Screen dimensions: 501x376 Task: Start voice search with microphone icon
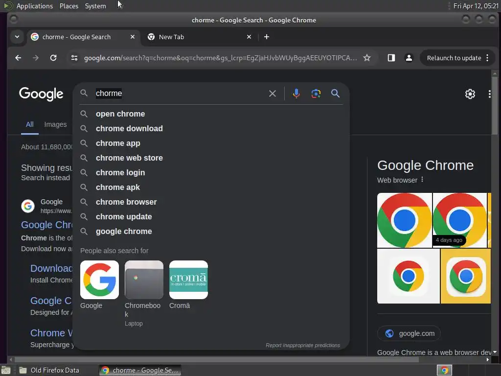tap(296, 94)
